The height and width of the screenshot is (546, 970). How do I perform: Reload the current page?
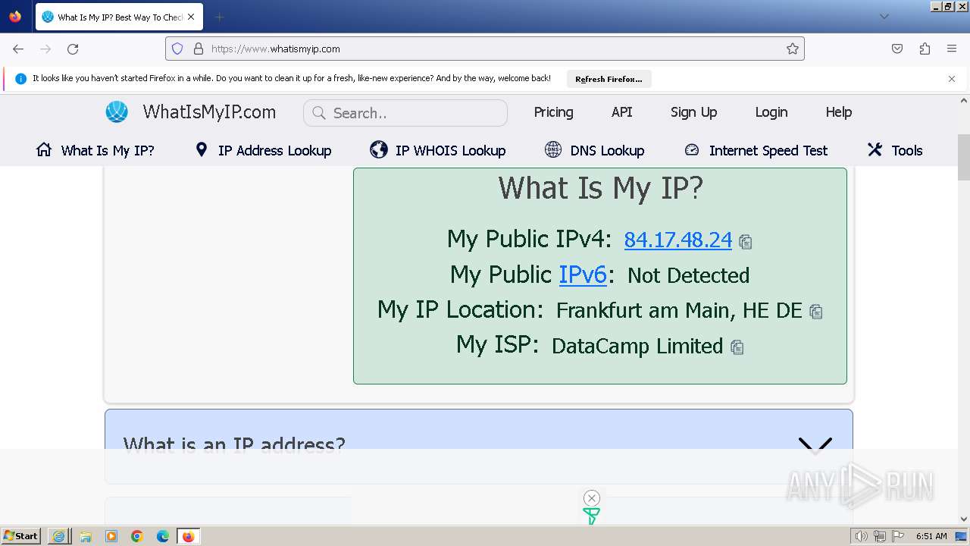[73, 49]
